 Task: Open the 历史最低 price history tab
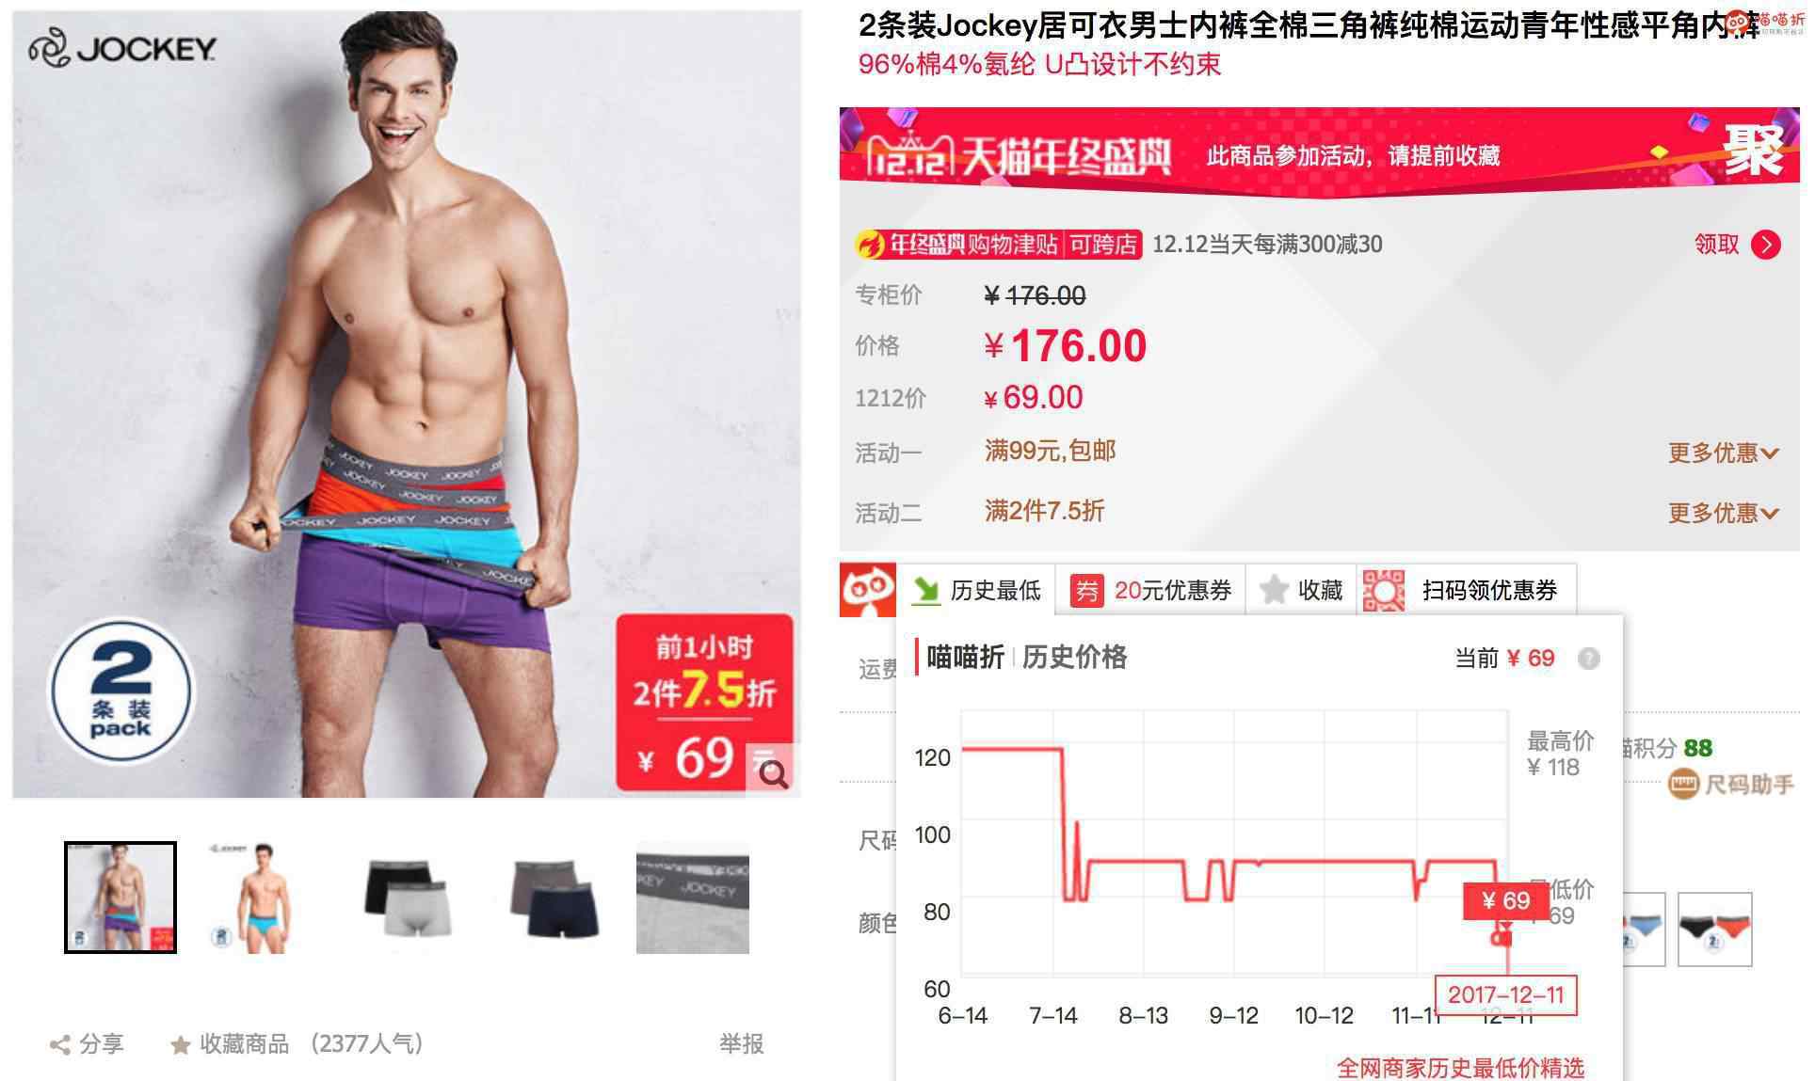[977, 590]
